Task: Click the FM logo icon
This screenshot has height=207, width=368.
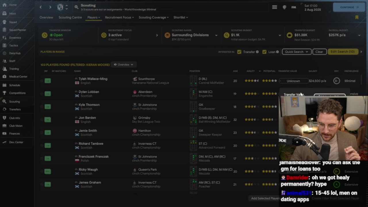Action: [294, 7]
